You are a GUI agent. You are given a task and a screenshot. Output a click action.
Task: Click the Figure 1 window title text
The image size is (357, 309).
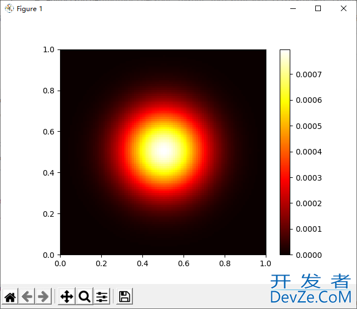tap(29, 9)
